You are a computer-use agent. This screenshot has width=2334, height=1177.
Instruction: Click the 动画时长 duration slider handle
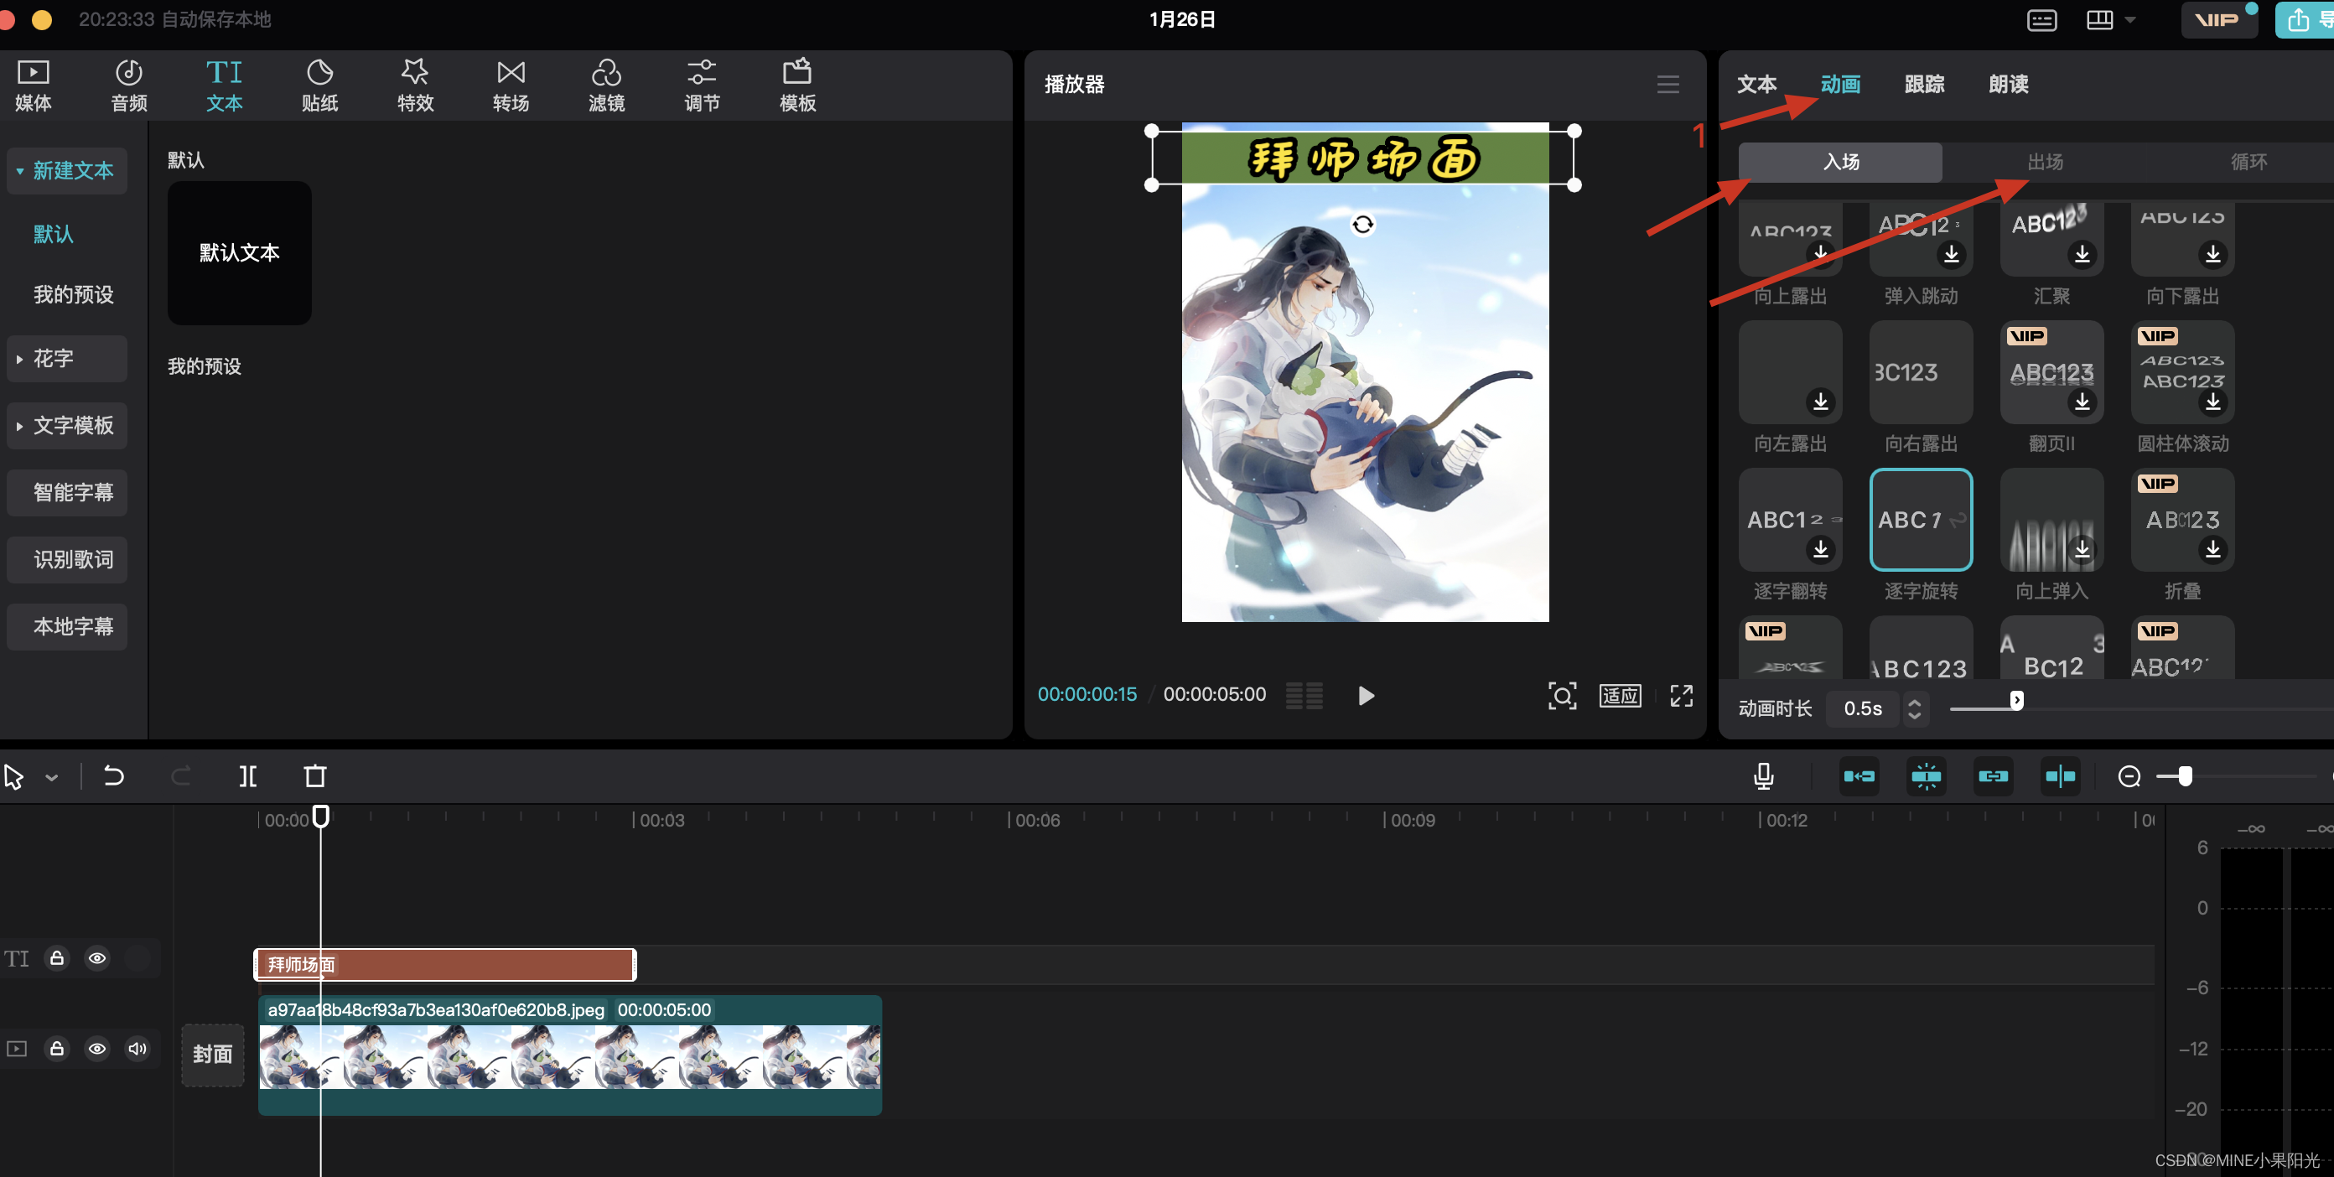click(2016, 700)
